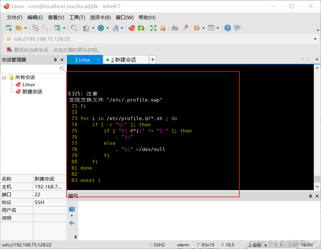
Task: Click the compose pane terminal send icon
Action: point(72,209)
